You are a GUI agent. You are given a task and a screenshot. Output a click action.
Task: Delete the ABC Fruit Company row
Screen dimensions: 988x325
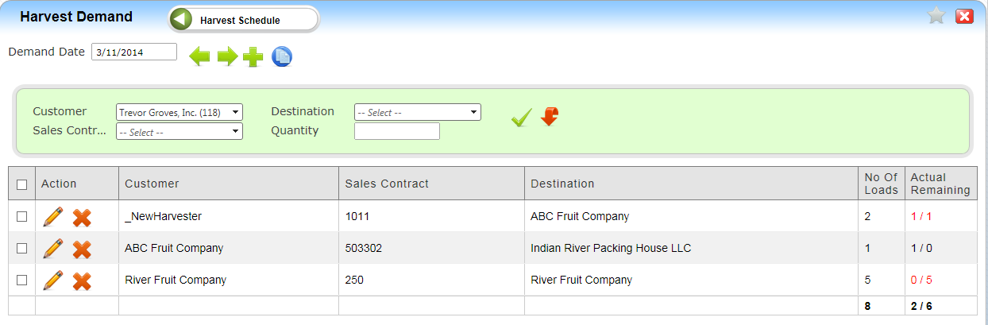tap(82, 249)
